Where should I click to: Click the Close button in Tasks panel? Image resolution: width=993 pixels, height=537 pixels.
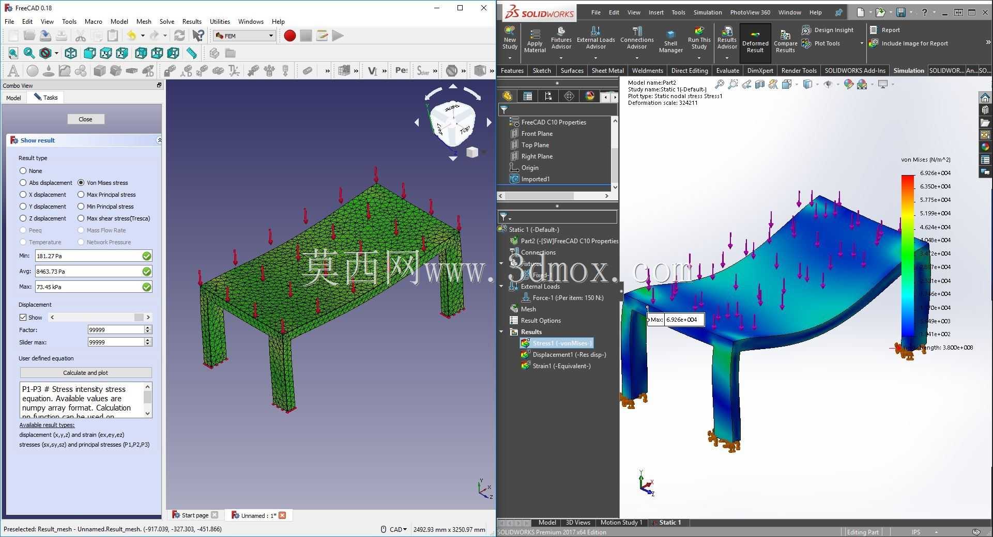(85, 119)
